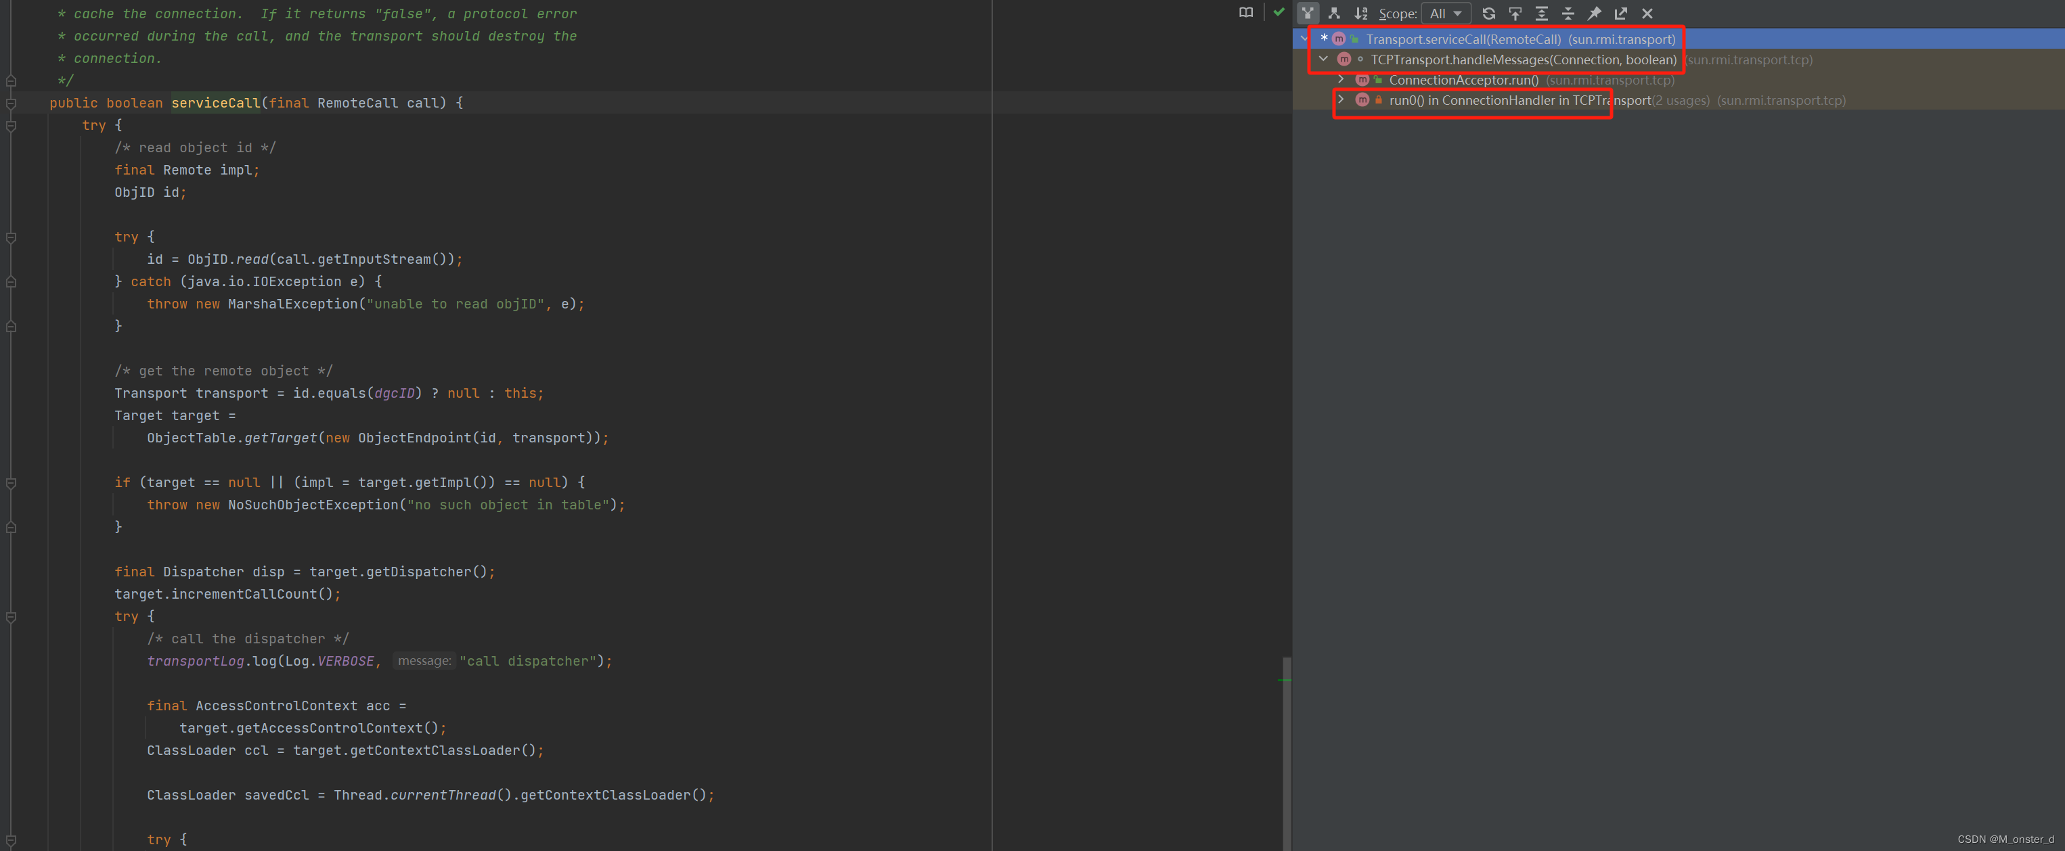Fold the serviceCall method gutter marker
The width and height of the screenshot is (2065, 851).
(12, 103)
